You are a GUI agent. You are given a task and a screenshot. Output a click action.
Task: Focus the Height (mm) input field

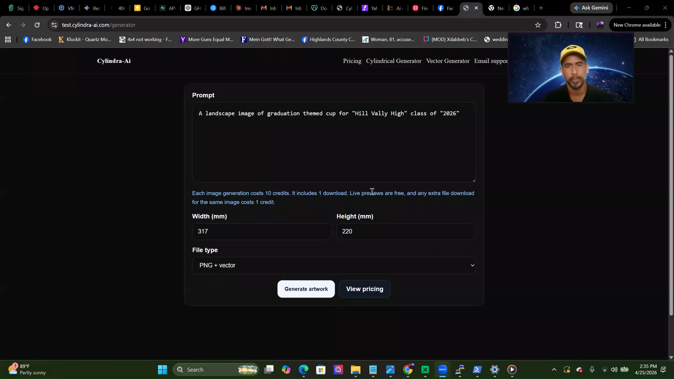(x=406, y=232)
